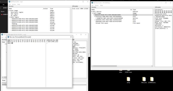Click Action column header in orig1 structure tree

45,9
